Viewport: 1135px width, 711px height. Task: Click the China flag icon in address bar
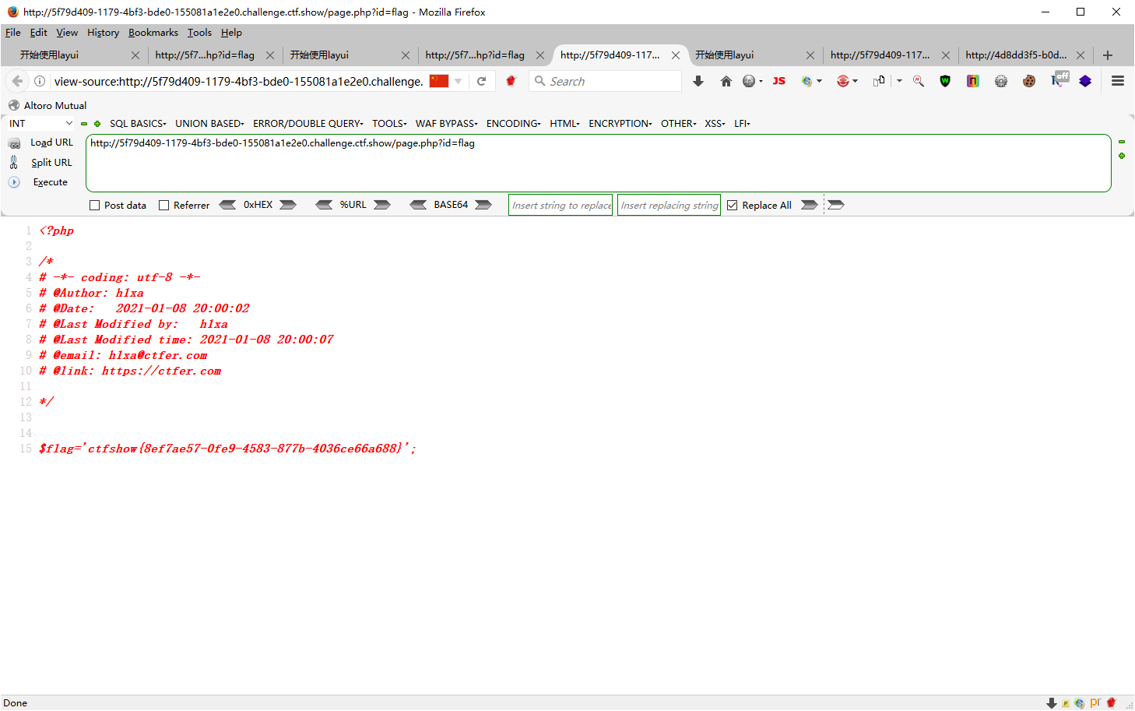click(439, 81)
